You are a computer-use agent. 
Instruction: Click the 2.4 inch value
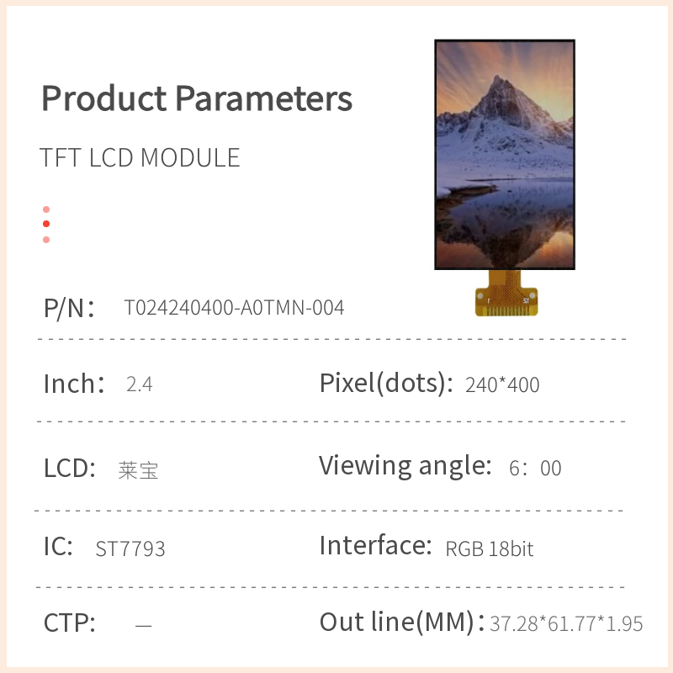(x=139, y=385)
